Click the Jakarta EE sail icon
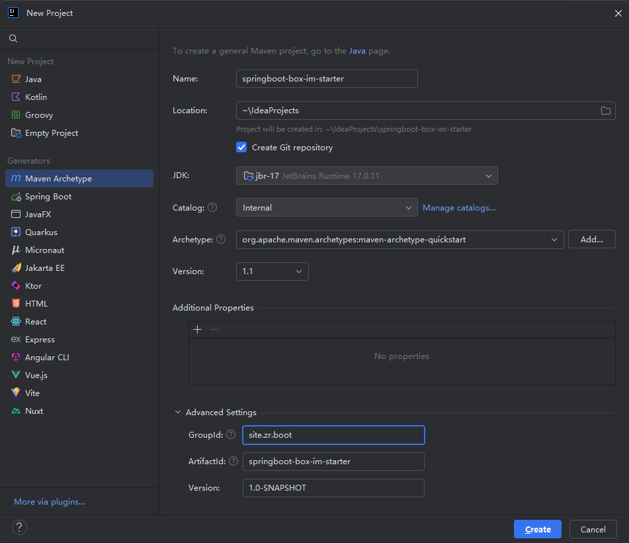Viewport: 629px width, 543px height. point(16,268)
